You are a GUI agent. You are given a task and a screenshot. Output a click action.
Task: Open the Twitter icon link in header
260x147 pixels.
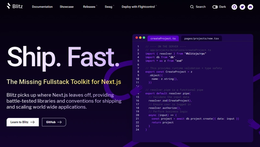pos(242,7)
